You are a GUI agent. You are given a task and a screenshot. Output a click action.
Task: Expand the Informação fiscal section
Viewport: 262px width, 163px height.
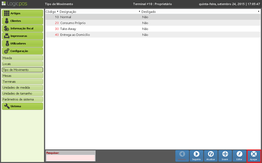click(23, 29)
